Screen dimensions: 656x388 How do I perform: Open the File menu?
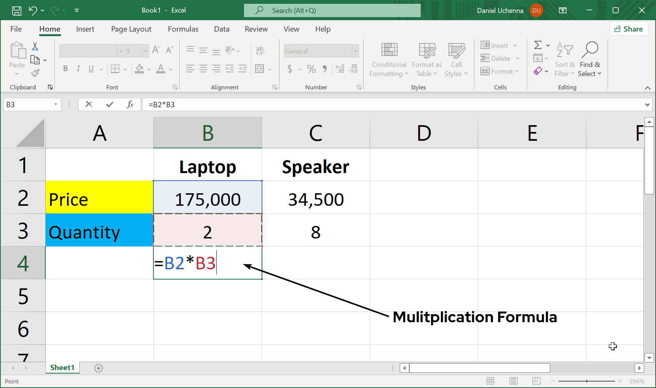pyautogui.click(x=16, y=29)
